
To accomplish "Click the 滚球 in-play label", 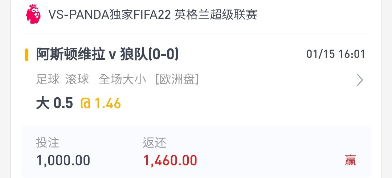I will (77, 80).
